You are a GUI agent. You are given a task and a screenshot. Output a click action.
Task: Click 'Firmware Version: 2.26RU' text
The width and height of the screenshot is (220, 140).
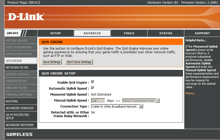199,3
